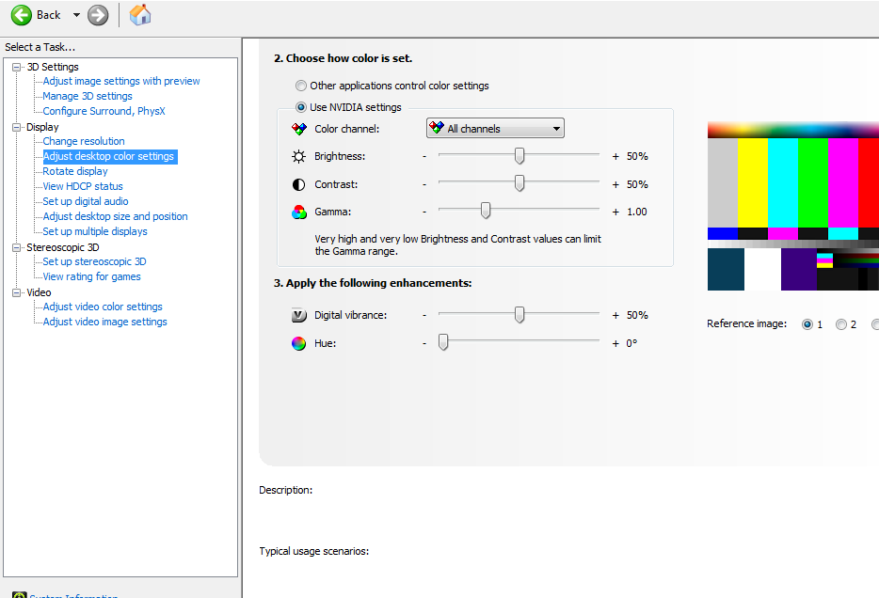The height and width of the screenshot is (598, 879).
Task: Click the System Information icon
Action: [19, 595]
